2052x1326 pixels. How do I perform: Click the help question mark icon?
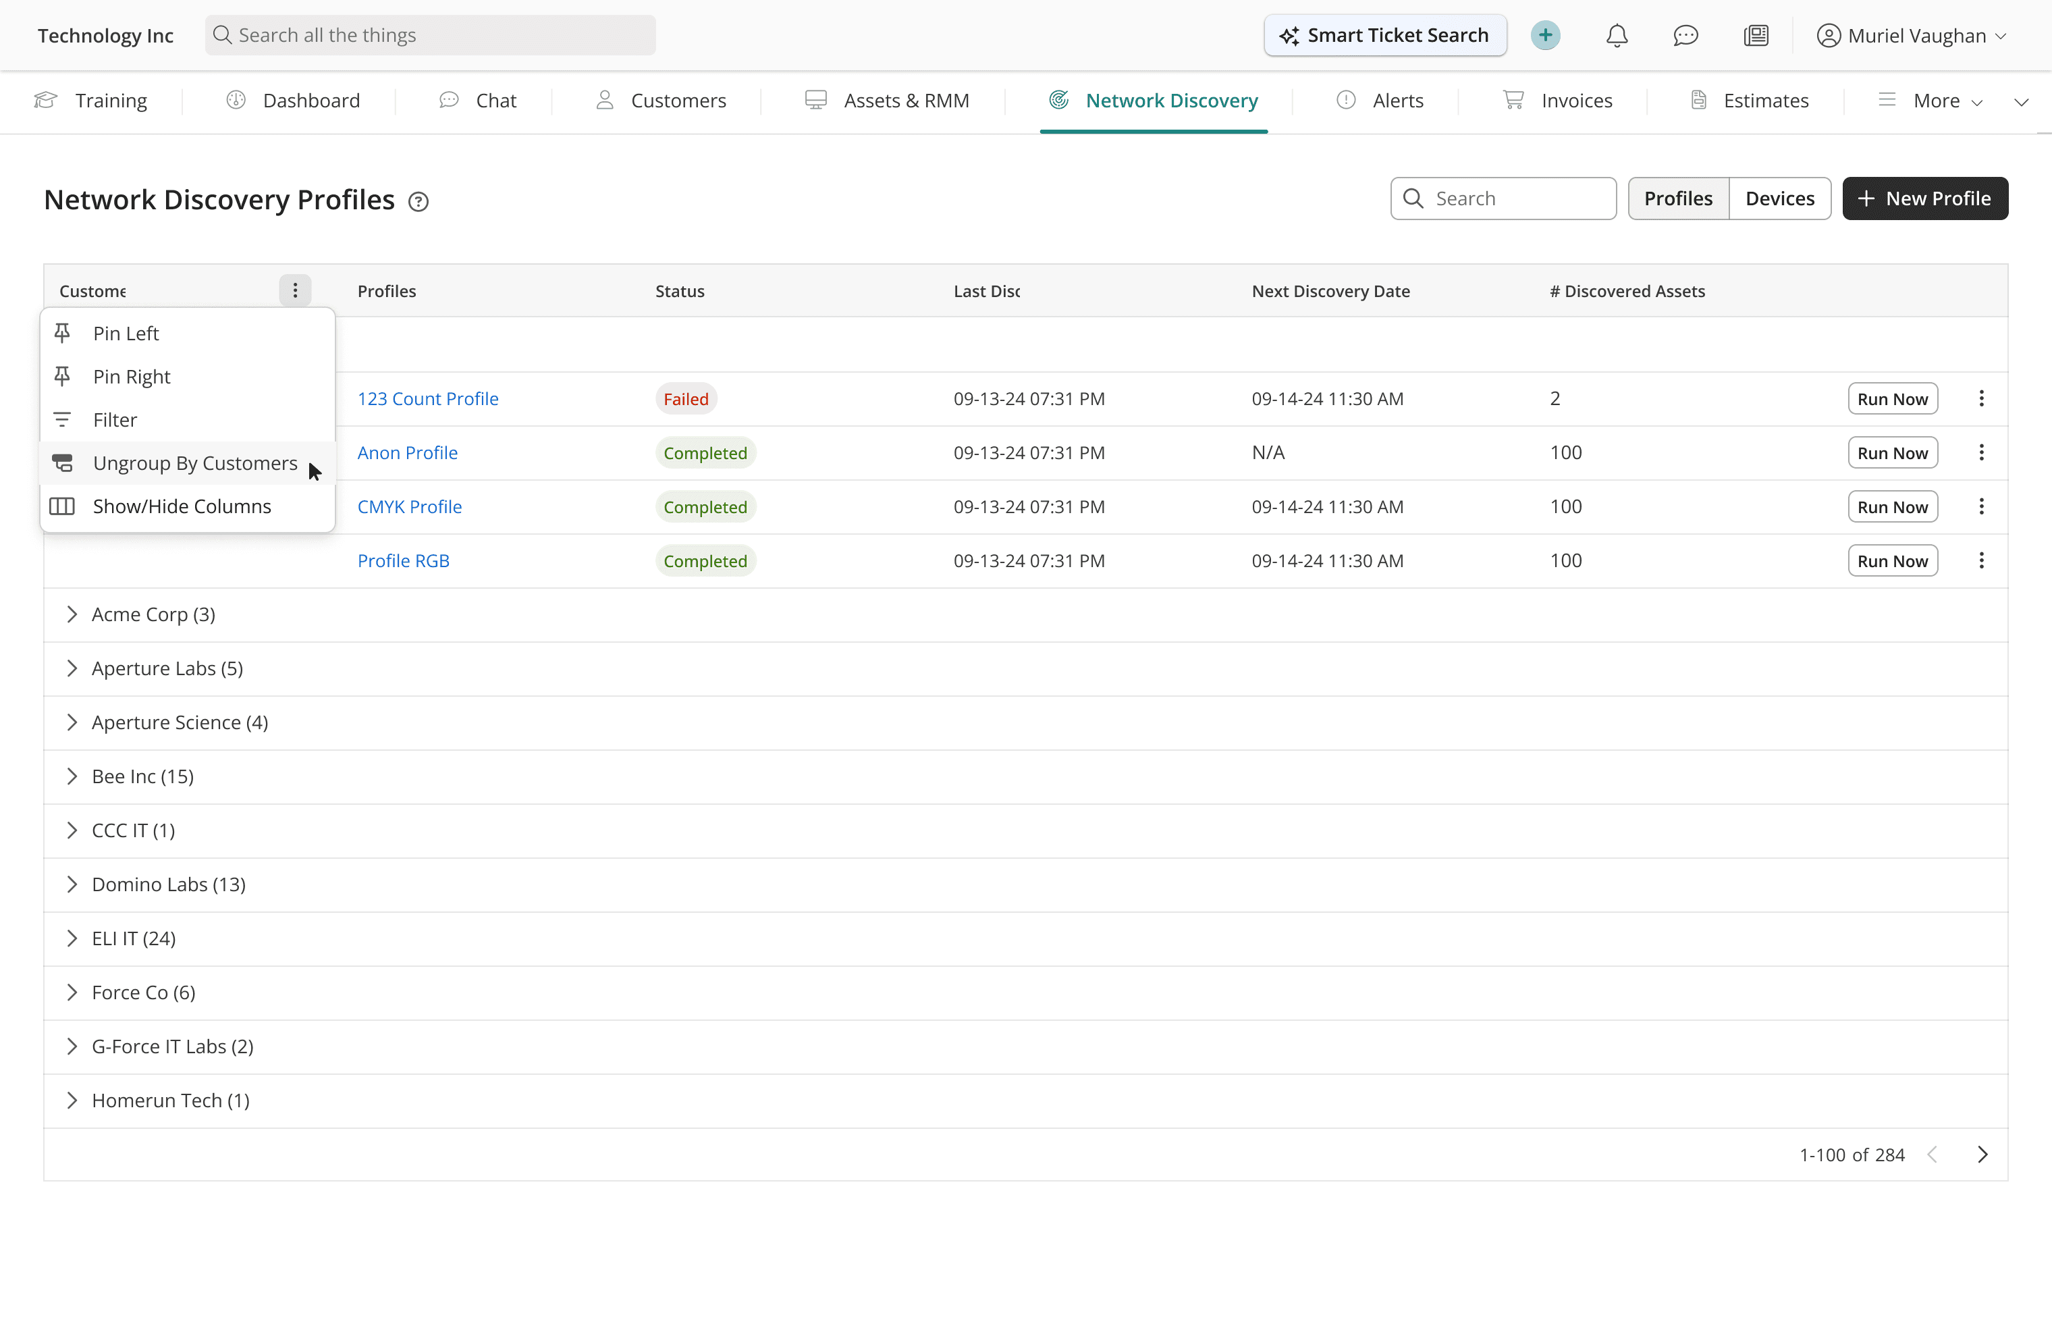click(x=418, y=201)
